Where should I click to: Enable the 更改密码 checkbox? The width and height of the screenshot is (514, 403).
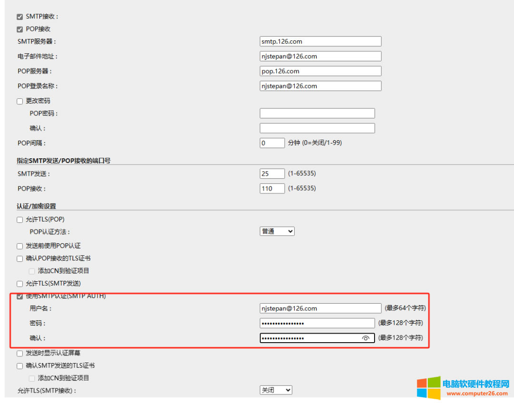(x=20, y=101)
